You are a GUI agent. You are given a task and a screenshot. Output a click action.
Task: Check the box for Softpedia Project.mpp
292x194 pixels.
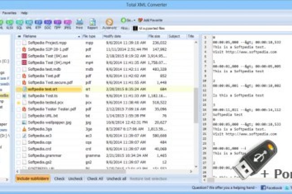coord(18,43)
